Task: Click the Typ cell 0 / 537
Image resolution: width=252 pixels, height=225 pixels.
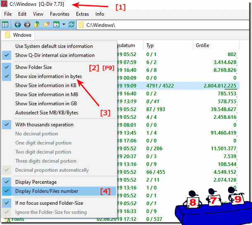Action: [x=154, y=219]
